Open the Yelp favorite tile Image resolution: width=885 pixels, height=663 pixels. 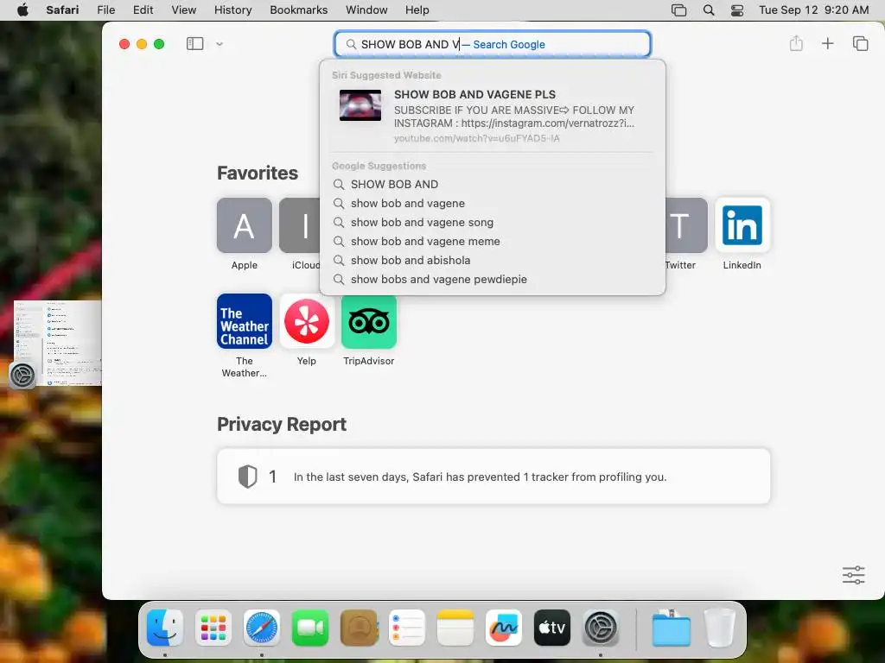(x=307, y=321)
